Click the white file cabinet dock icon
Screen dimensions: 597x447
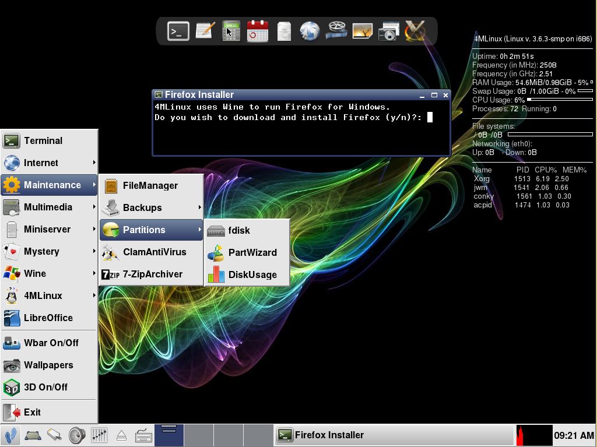[284, 31]
